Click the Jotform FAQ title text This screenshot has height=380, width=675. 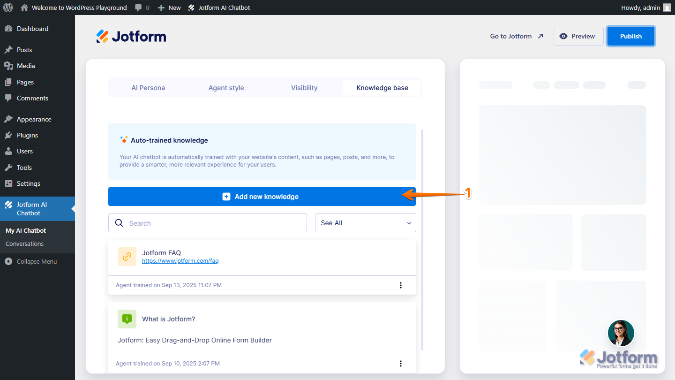[161, 253]
